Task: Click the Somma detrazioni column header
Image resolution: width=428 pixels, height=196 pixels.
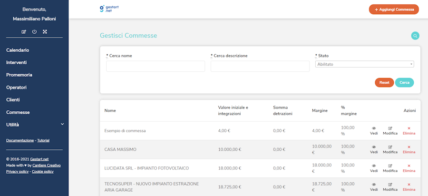Action: pyautogui.click(x=282, y=110)
